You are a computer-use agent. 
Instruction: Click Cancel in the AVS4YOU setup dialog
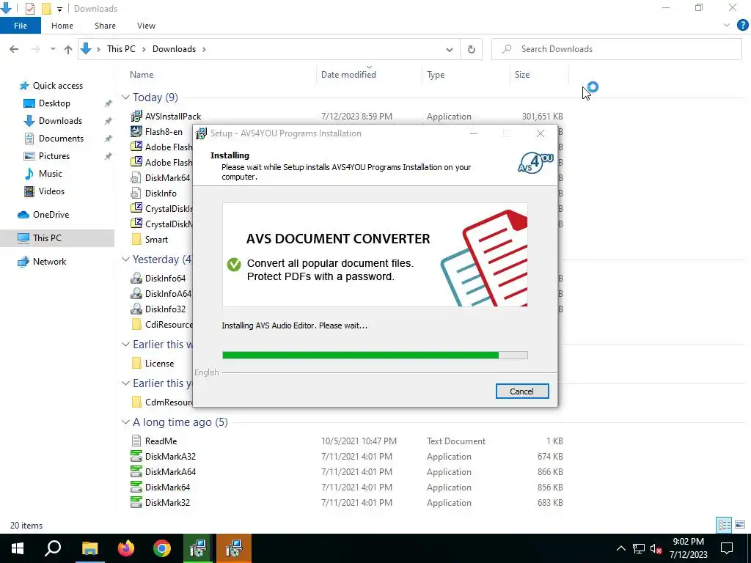click(522, 391)
